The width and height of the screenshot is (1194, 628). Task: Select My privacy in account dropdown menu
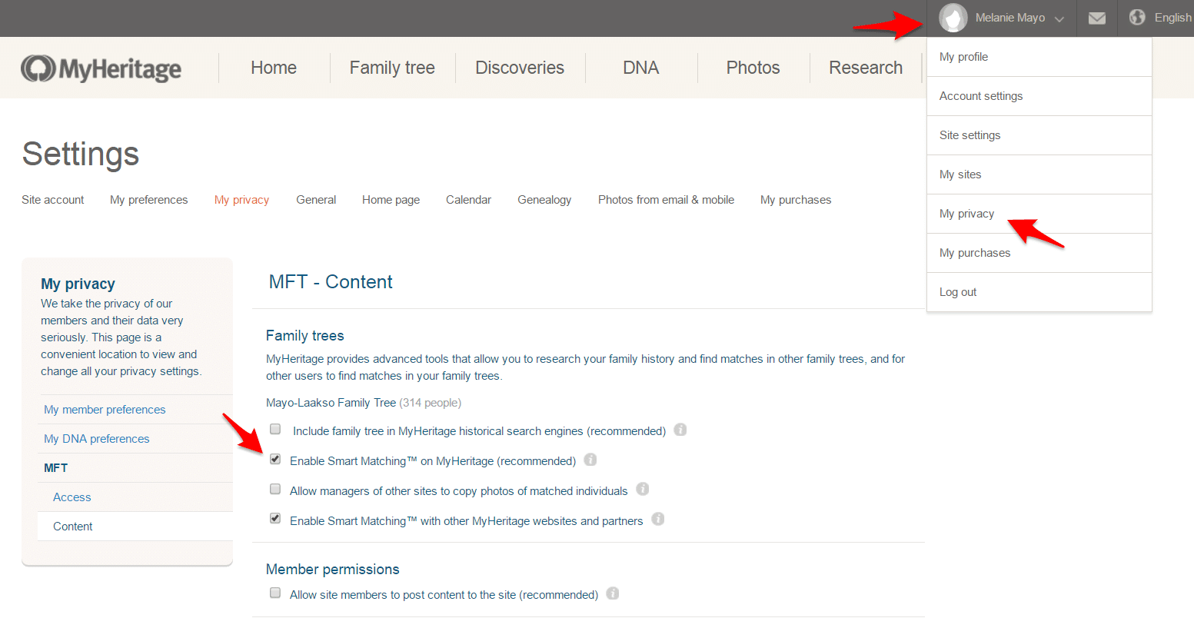point(1039,214)
